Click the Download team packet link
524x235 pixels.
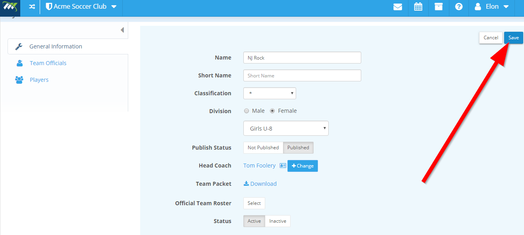[x=263, y=184]
